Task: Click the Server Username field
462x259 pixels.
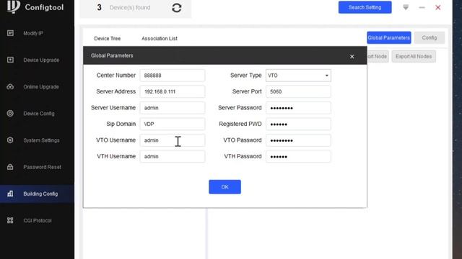Action: coord(173,108)
